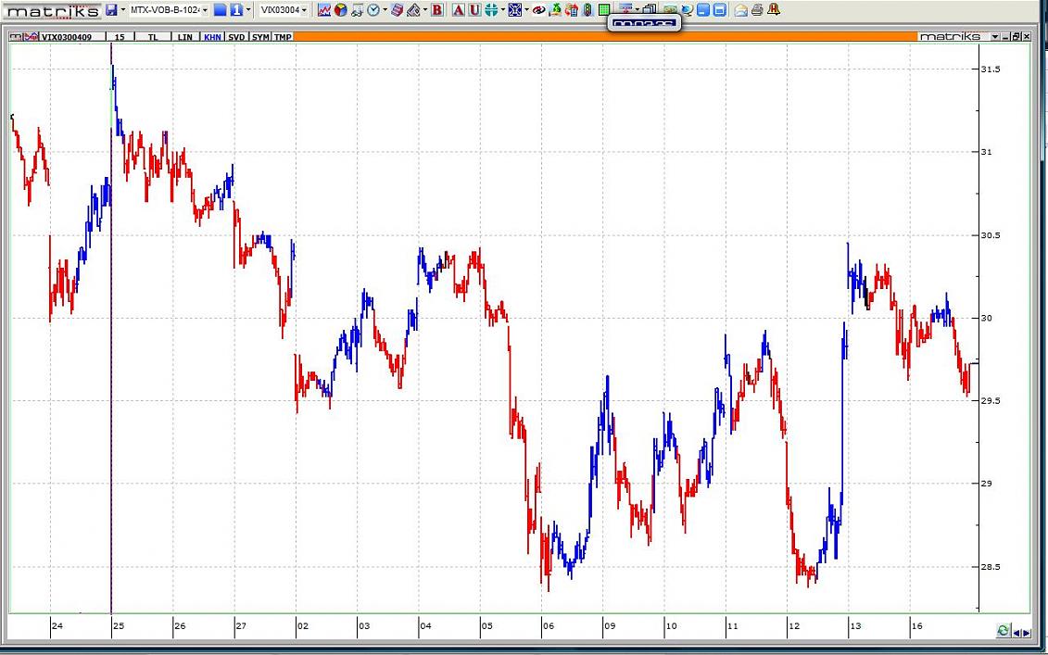Toggle the SVD chart option
Image resolution: width=1048 pixels, height=655 pixels.
point(237,37)
